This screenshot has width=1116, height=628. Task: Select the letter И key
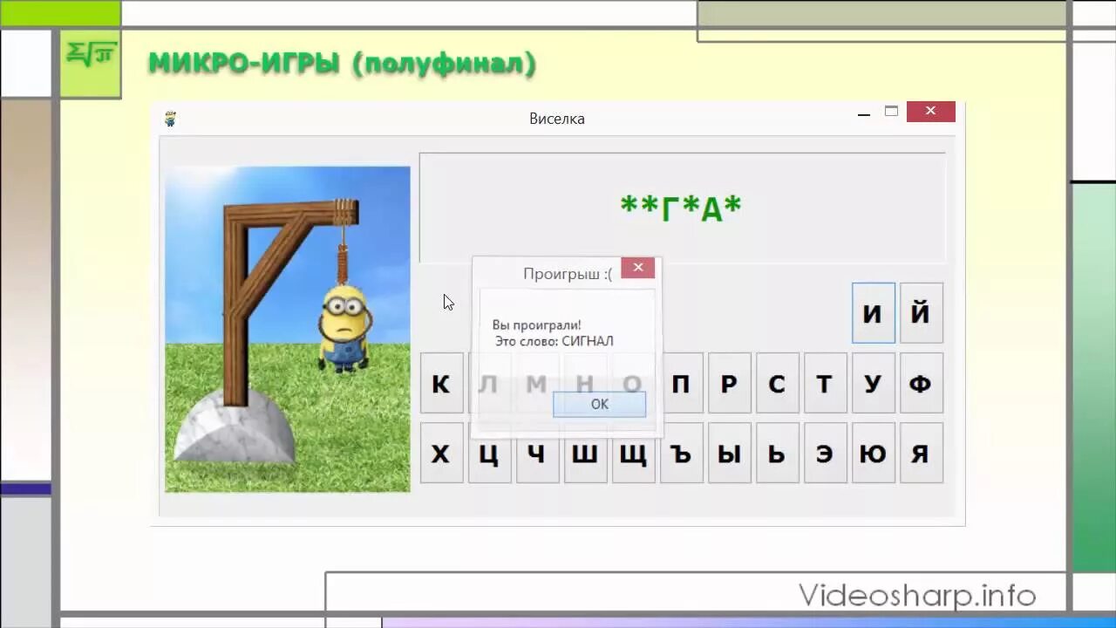(874, 313)
